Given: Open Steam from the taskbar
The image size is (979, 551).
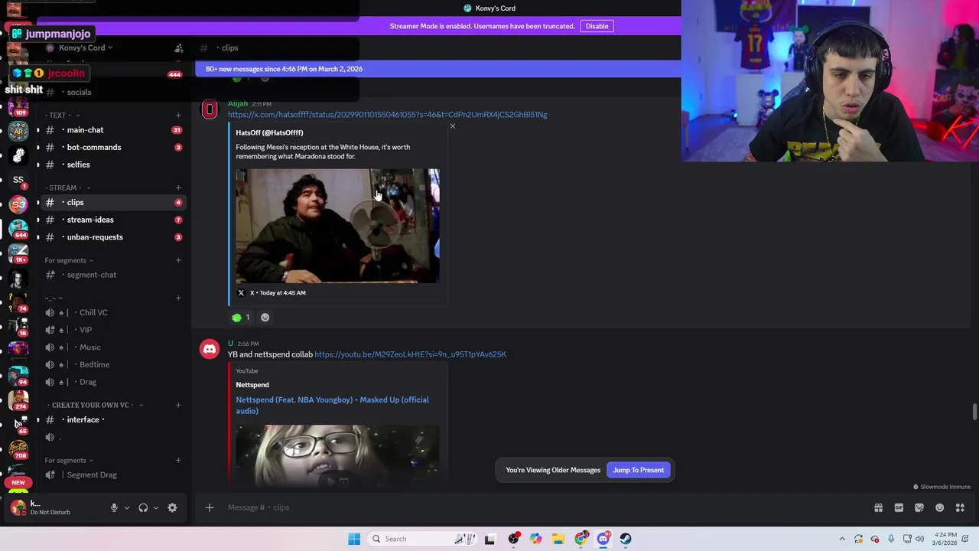Looking at the screenshot, I should coord(626,539).
